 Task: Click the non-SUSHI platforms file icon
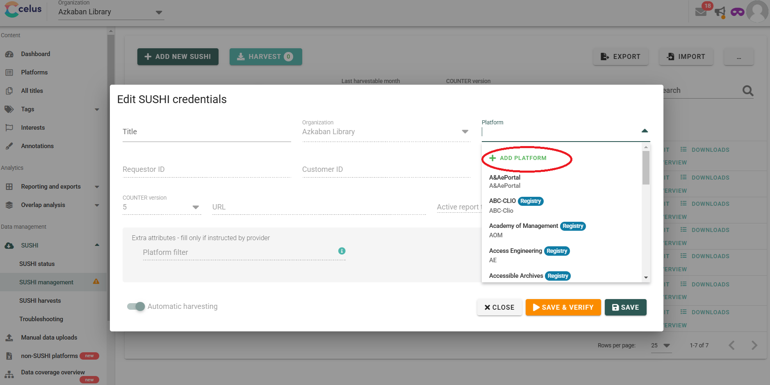coord(9,356)
